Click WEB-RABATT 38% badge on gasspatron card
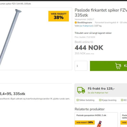Screen dimensions: 127x127 click(x=85, y=123)
